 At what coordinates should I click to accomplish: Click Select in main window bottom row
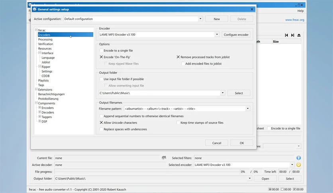(290, 179)
